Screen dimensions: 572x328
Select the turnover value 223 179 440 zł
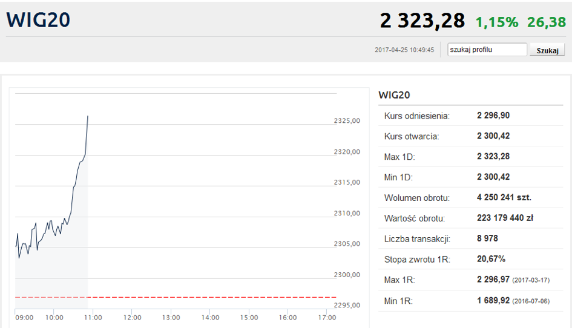(505, 218)
